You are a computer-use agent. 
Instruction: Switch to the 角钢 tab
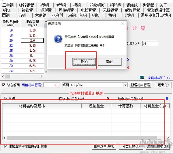click(x=112, y=15)
